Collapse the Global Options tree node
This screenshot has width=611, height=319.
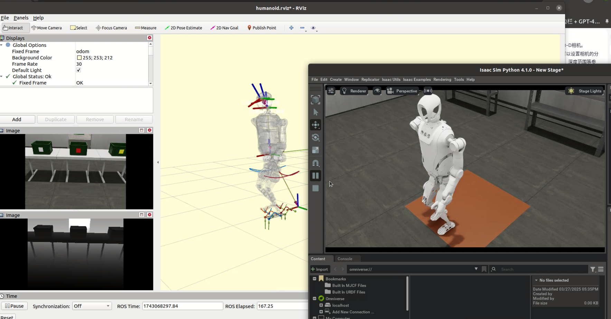click(2, 45)
